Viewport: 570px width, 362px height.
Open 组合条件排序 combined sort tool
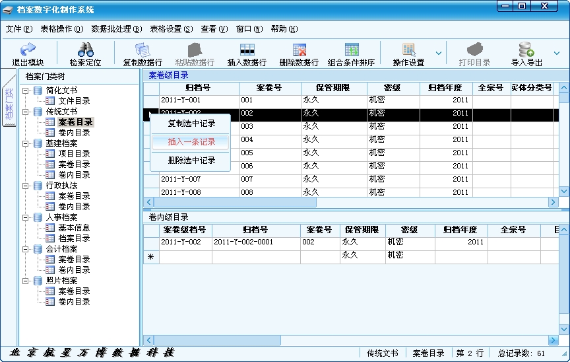coord(351,54)
